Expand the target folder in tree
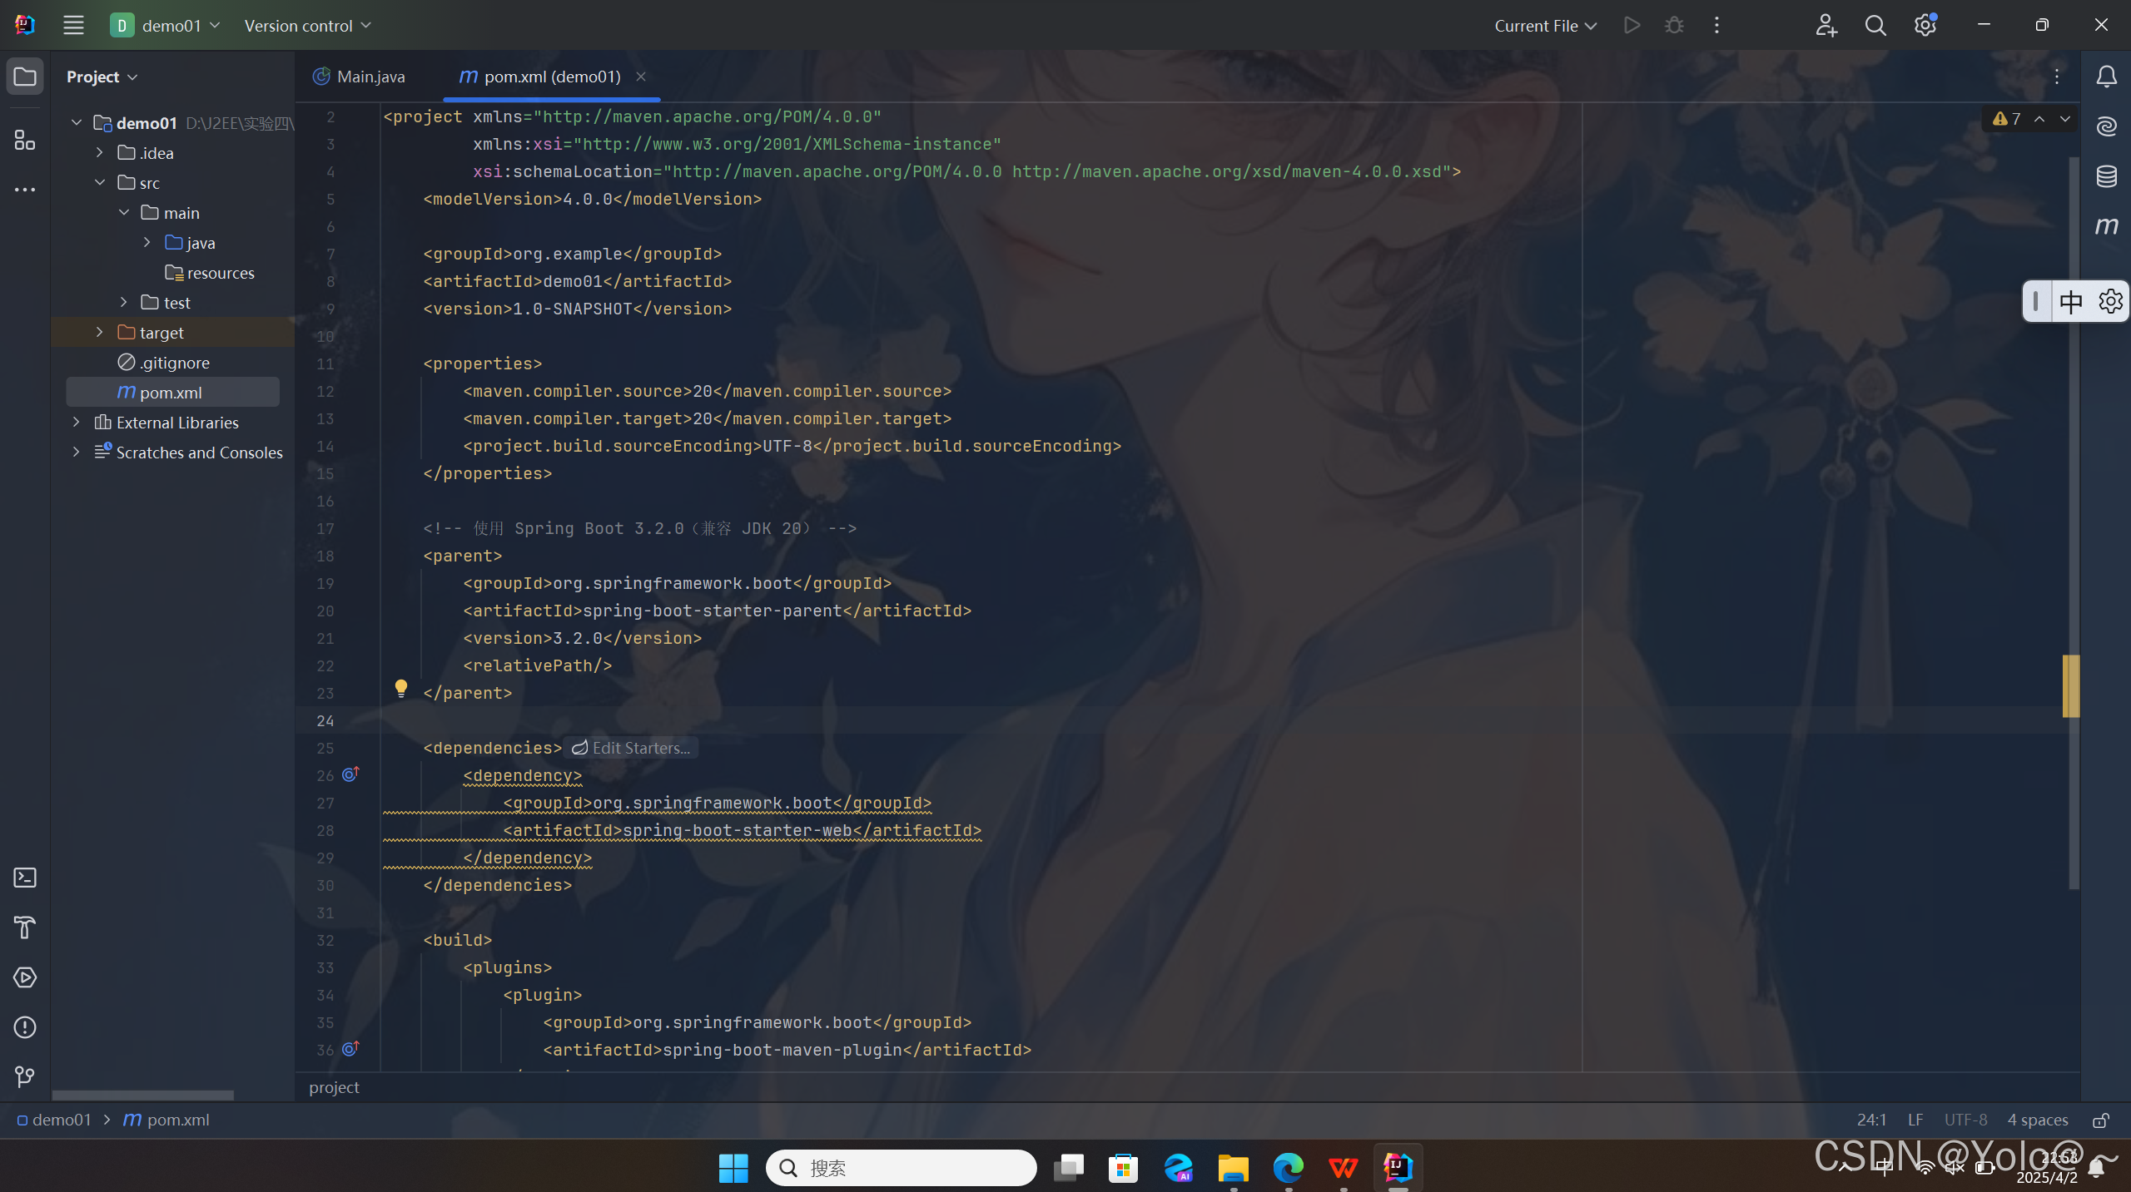Viewport: 2131px width, 1192px height. (100, 333)
